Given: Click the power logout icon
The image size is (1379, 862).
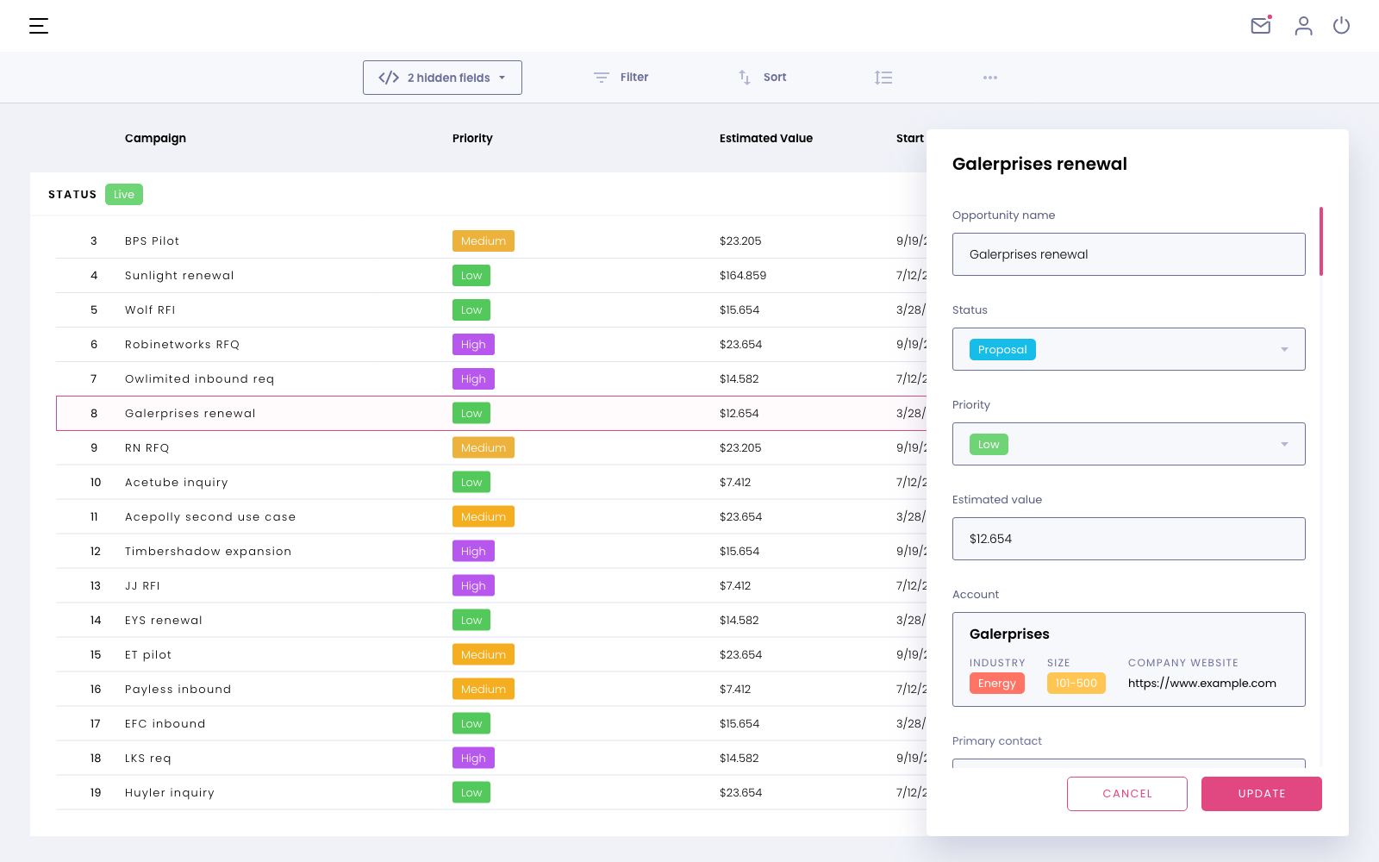Looking at the screenshot, I should pyautogui.click(x=1341, y=26).
